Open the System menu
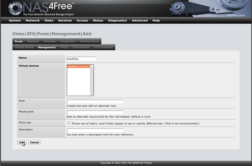 click(15, 20)
